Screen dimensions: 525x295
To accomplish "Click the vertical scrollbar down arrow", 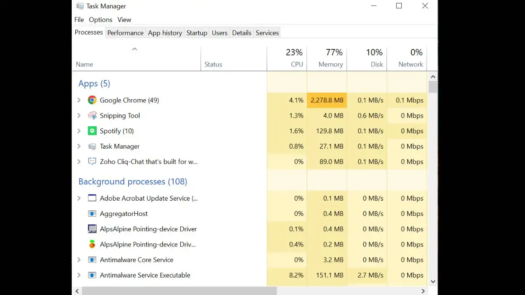I will [x=433, y=282].
